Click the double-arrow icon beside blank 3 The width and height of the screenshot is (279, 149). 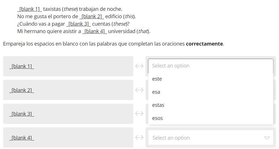click(139, 114)
